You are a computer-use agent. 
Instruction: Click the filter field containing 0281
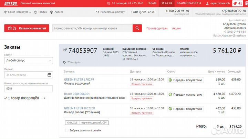(x=29, y=89)
